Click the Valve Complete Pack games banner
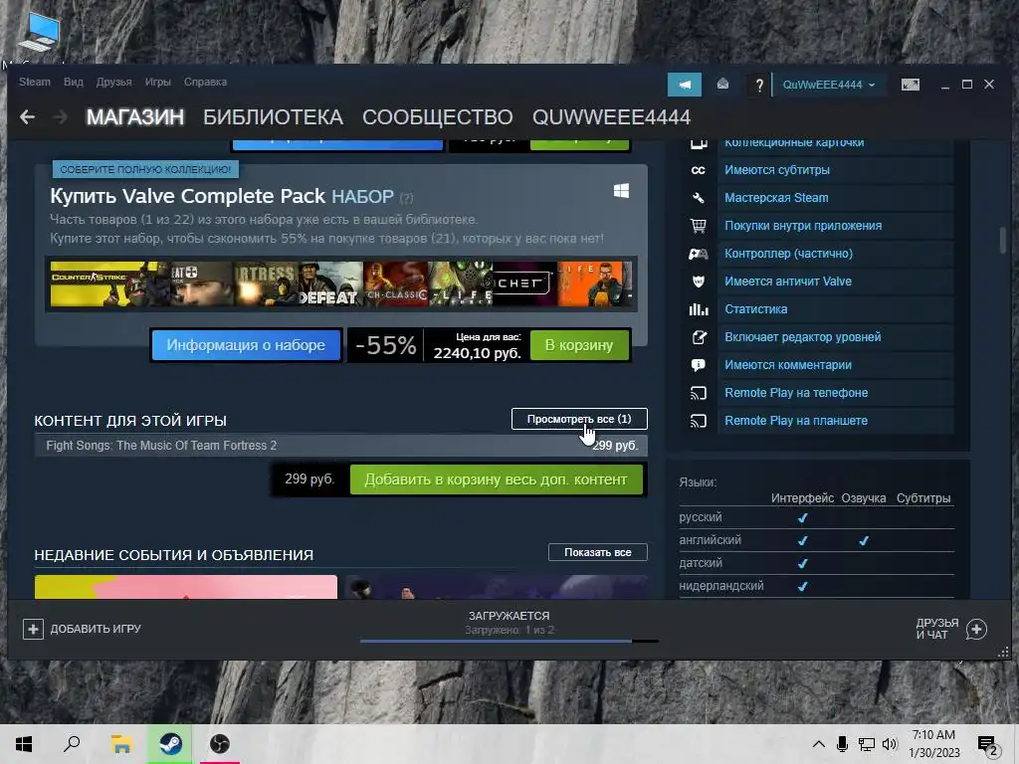The height and width of the screenshot is (764, 1019). [340, 284]
